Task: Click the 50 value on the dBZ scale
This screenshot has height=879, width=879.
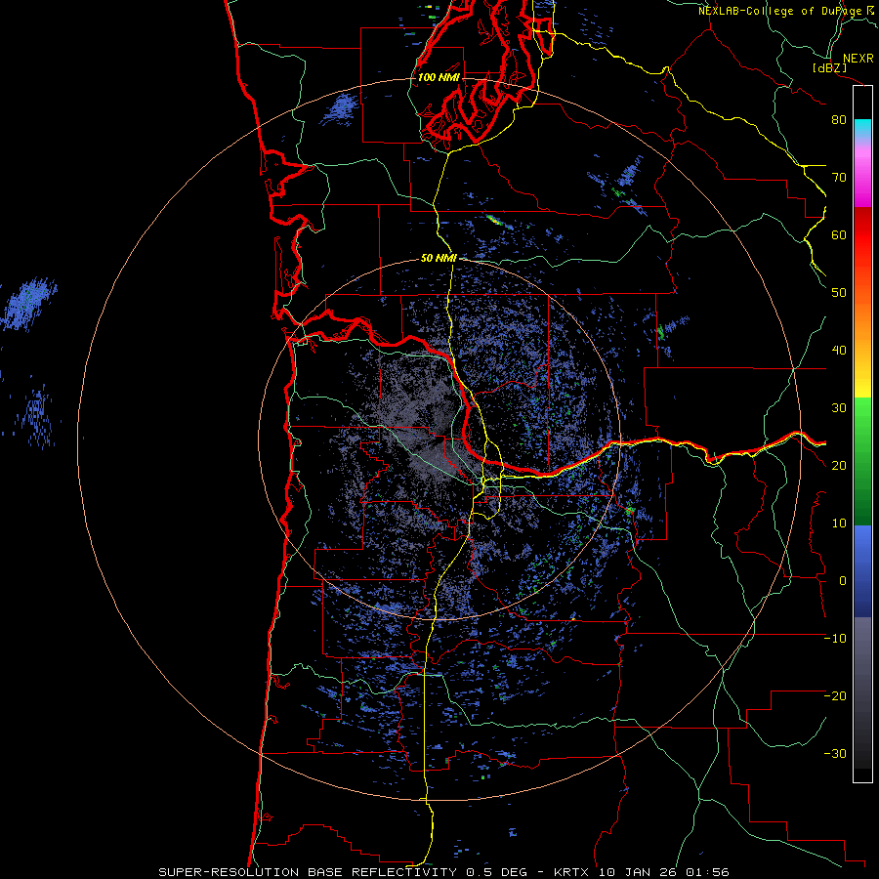Action: (839, 293)
